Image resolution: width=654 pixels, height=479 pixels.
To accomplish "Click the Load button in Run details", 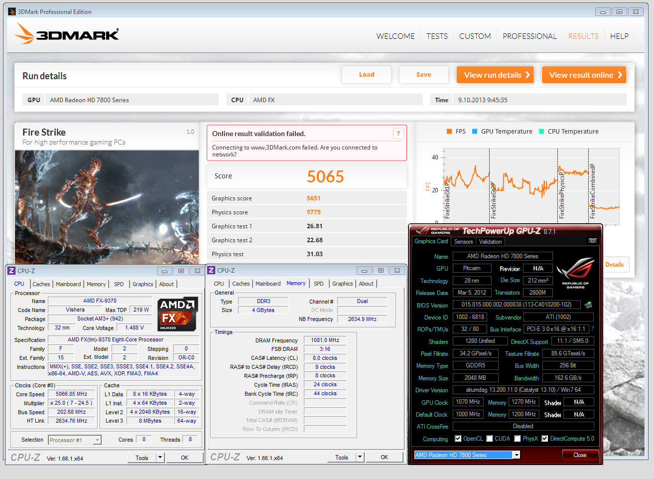I will pos(367,75).
